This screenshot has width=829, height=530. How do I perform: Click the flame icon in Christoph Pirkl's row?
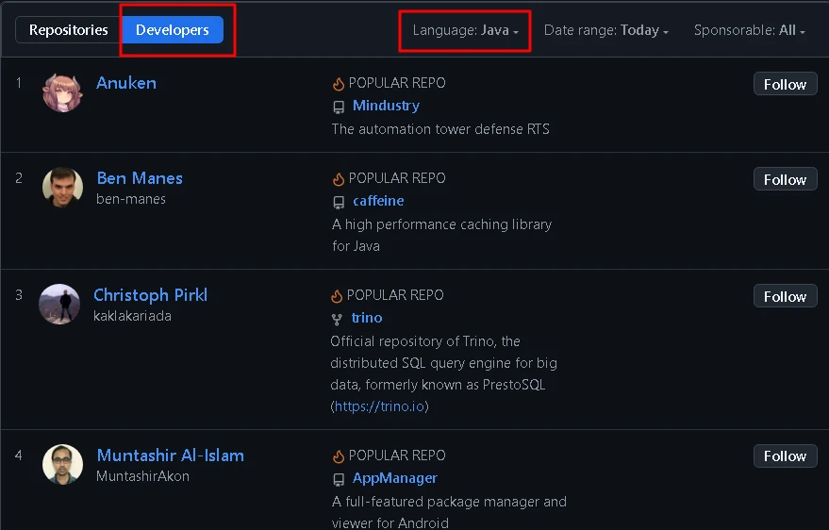[337, 295]
